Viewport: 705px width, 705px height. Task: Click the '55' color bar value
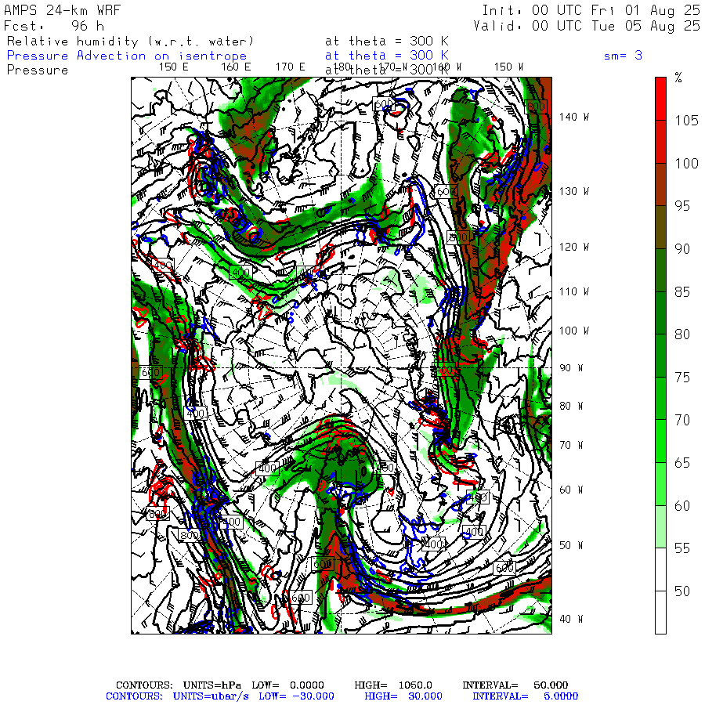pyautogui.click(x=682, y=548)
